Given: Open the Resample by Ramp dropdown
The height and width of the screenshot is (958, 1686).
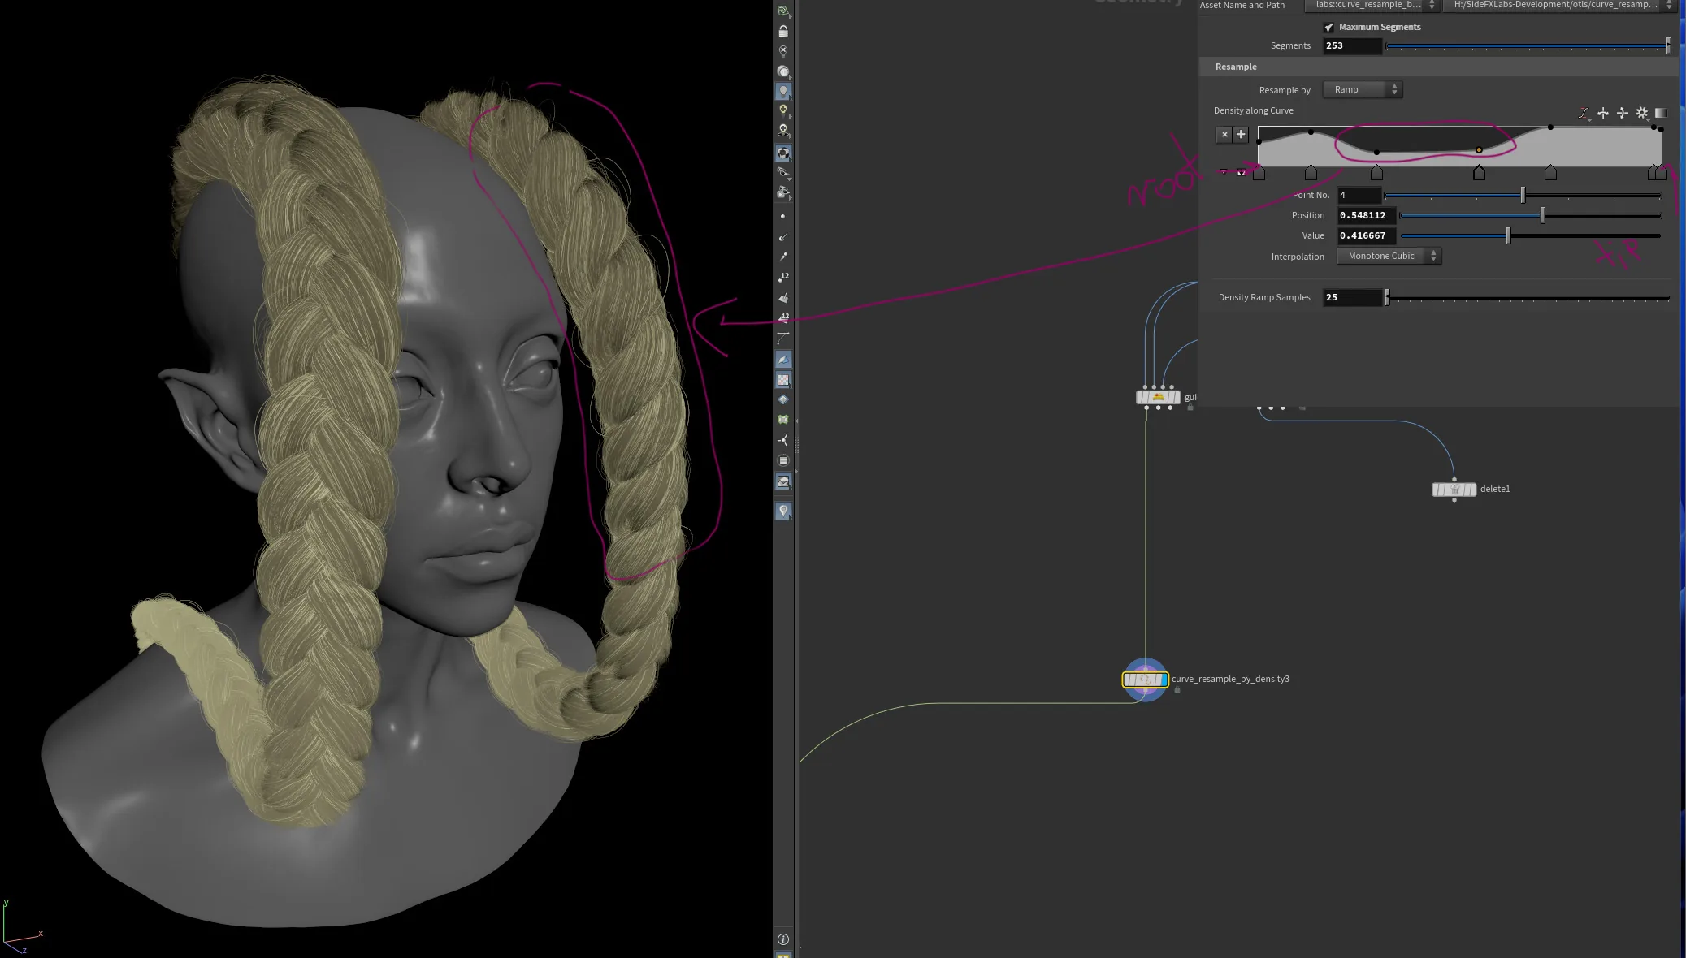Looking at the screenshot, I should point(1363,89).
